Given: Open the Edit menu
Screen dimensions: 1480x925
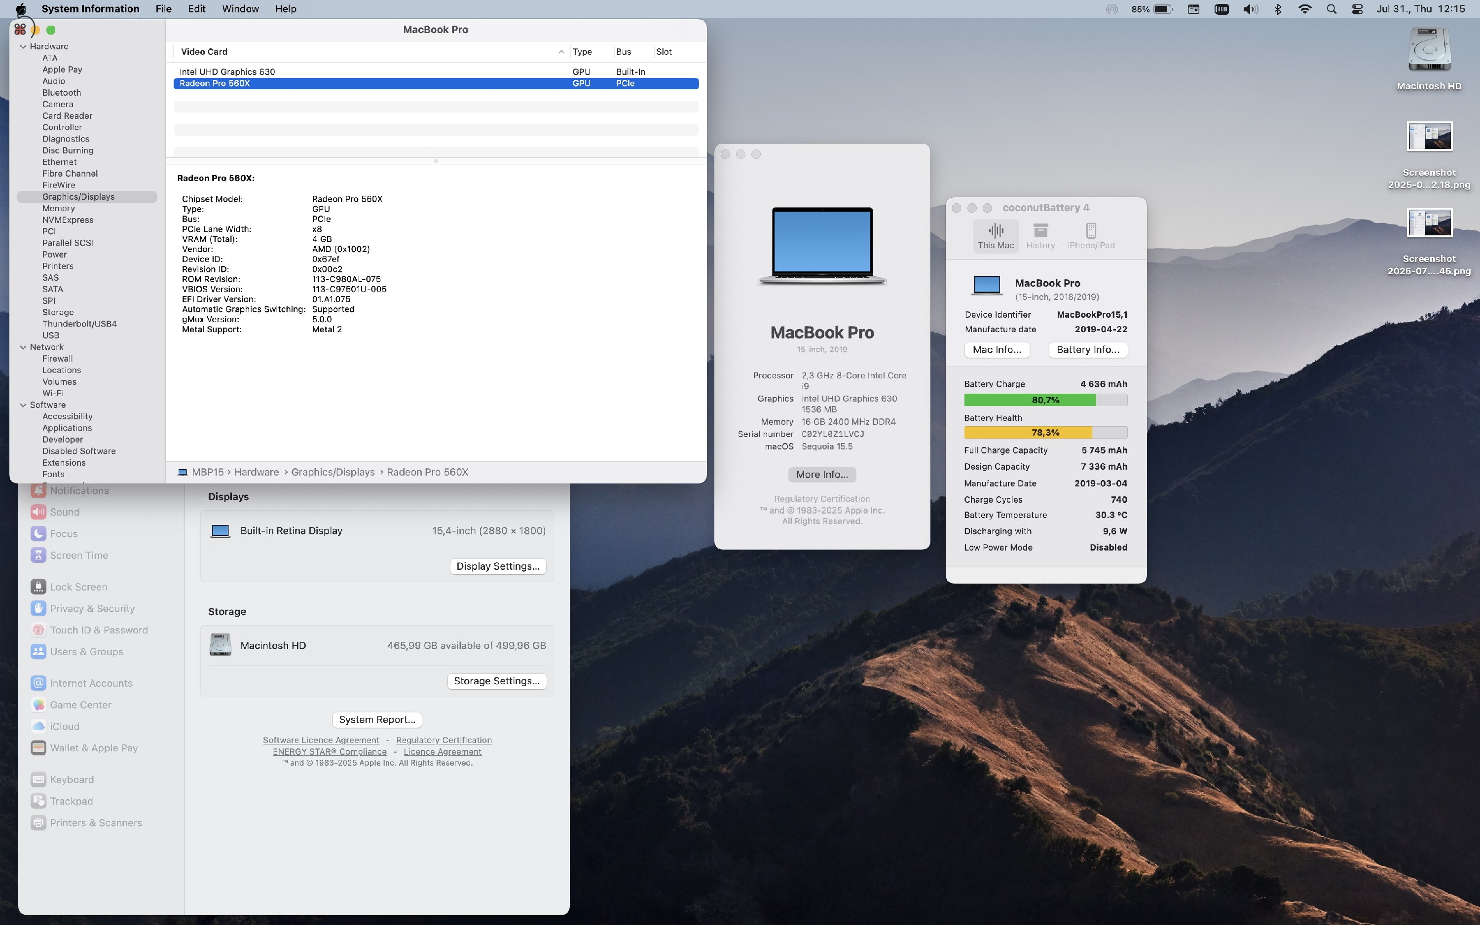Looking at the screenshot, I should [196, 9].
